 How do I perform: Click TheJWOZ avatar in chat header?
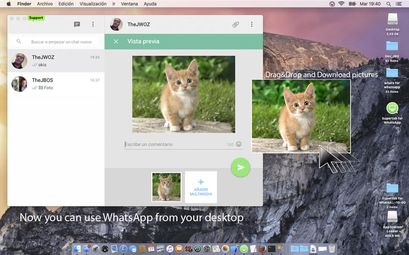(x=116, y=24)
